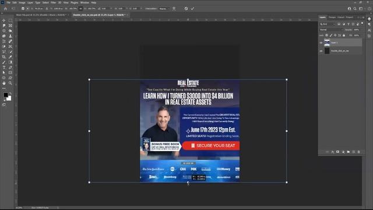
Task: Reset to default foreground/background colors
Action: pos(4,100)
